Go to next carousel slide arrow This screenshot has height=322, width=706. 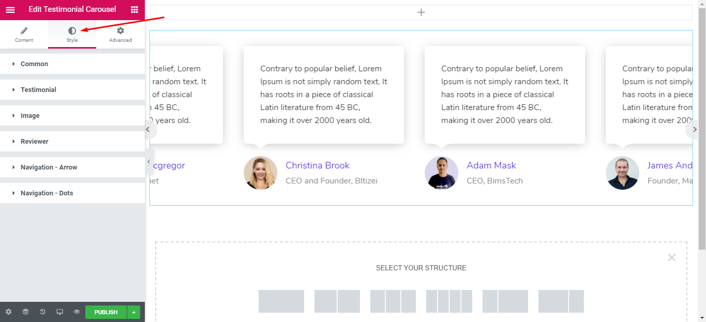695,130
